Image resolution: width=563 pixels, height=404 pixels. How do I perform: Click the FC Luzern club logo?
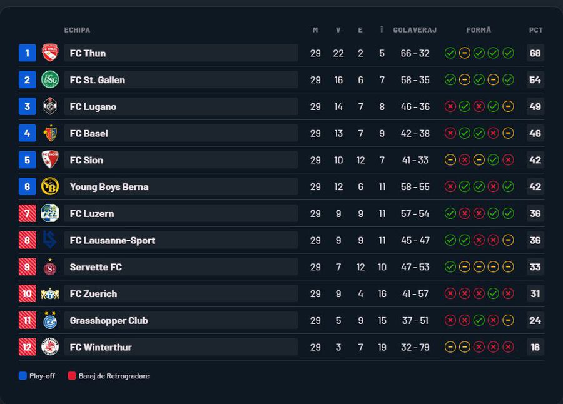pyautogui.click(x=50, y=213)
